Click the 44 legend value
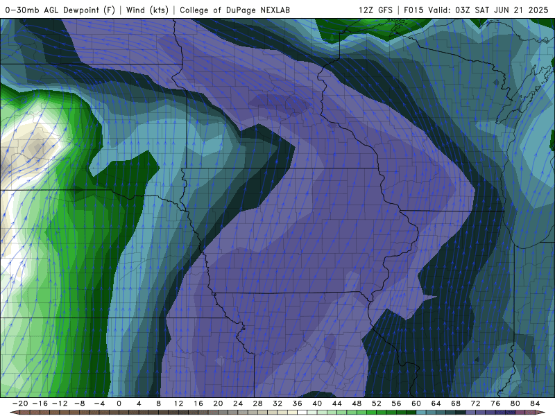This screenshot has height=416, width=555. [x=337, y=404]
